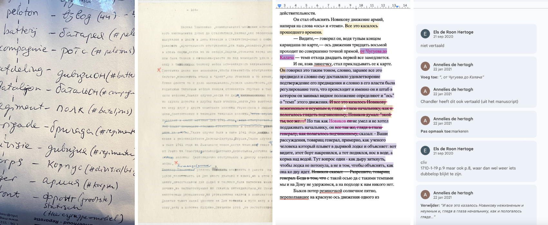Click the E avatar on the 'cliv' comment
This screenshot has width=548, height=225.
425,151
